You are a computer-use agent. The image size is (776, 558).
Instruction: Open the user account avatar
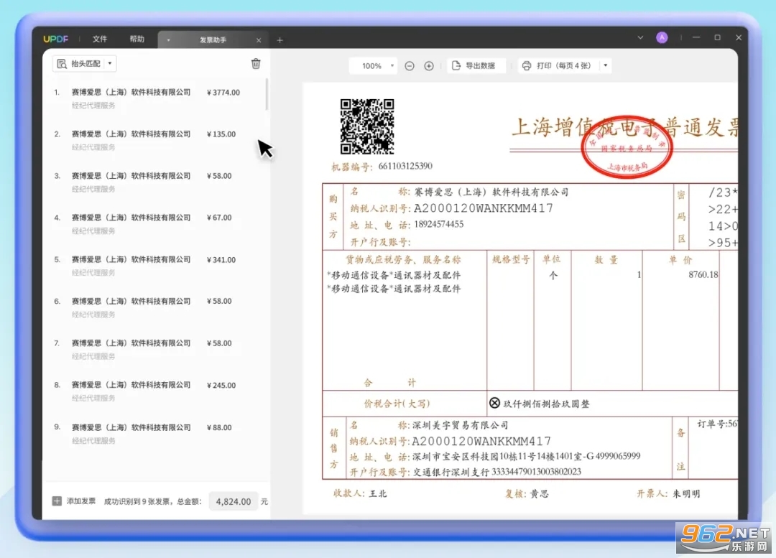click(662, 37)
